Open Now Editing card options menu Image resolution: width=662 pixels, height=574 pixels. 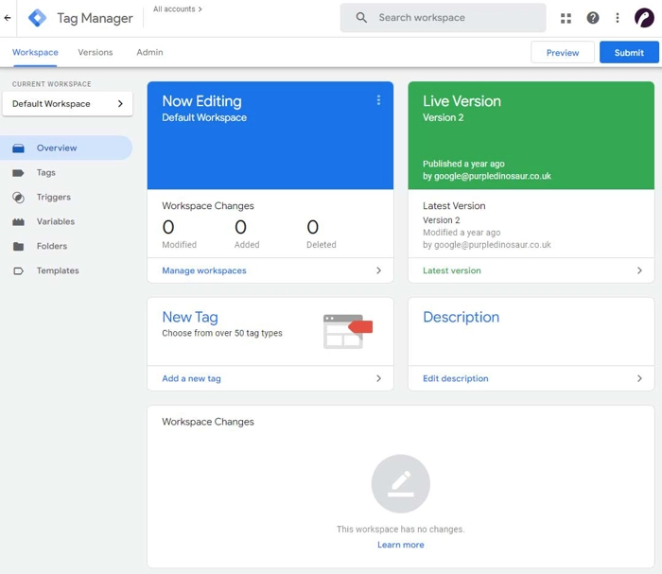point(378,100)
